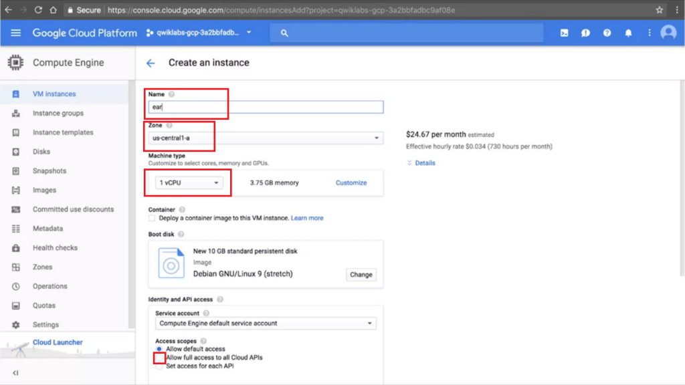Click into the instance Name input field
The image size is (685, 385).
click(x=266, y=107)
